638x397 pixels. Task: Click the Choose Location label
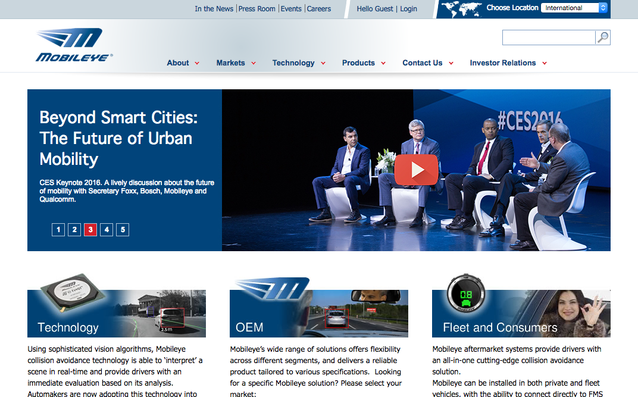point(512,8)
